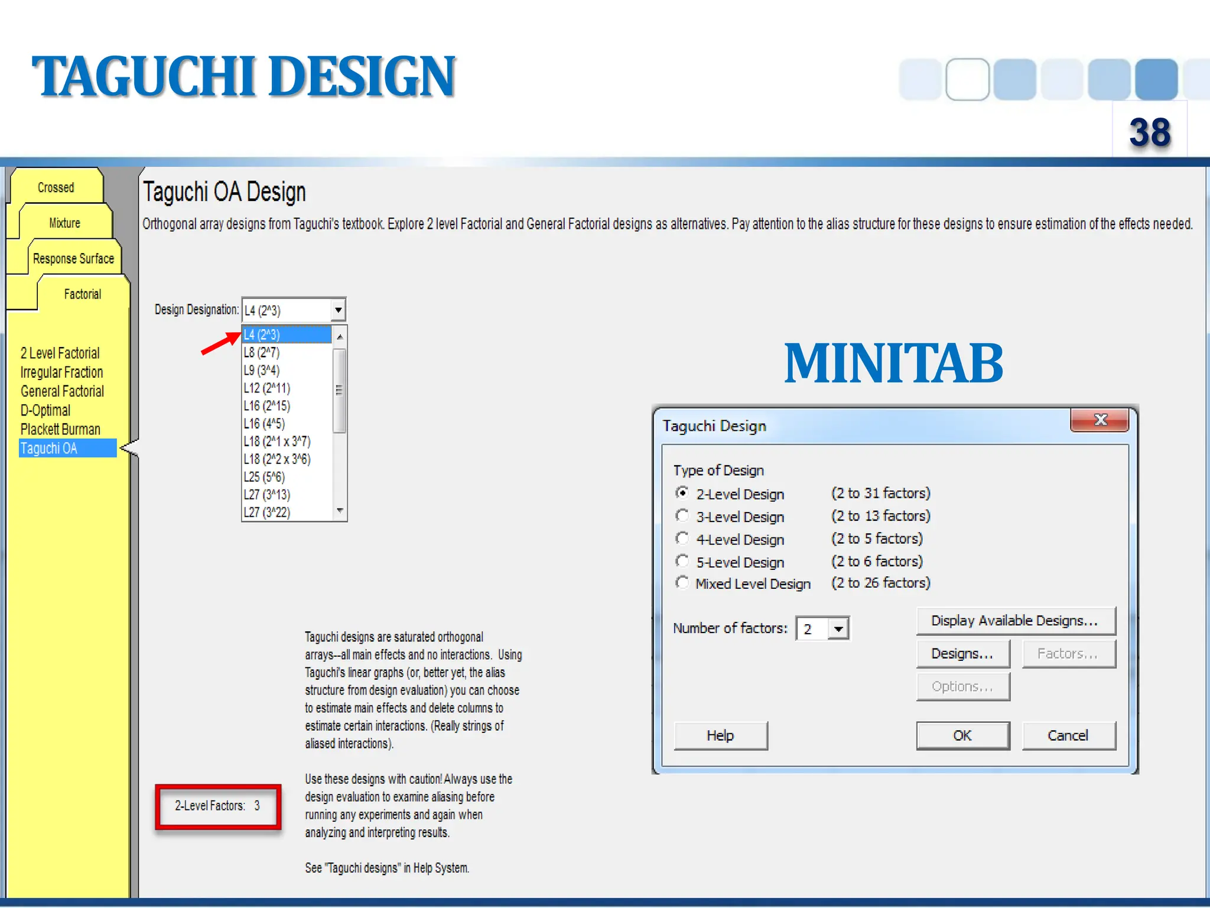
Task: Click the Help button in the dialog
Action: point(720,735)
